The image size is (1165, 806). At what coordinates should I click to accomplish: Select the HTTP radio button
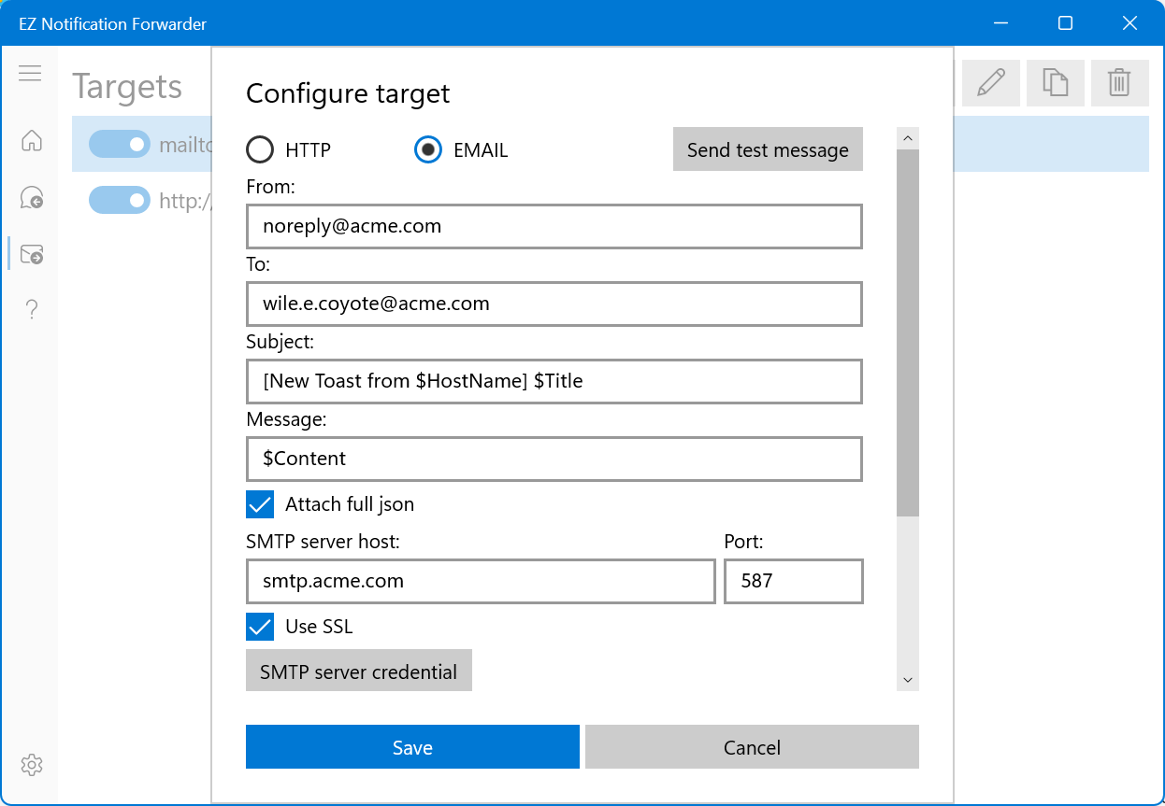tap(260, 149)
